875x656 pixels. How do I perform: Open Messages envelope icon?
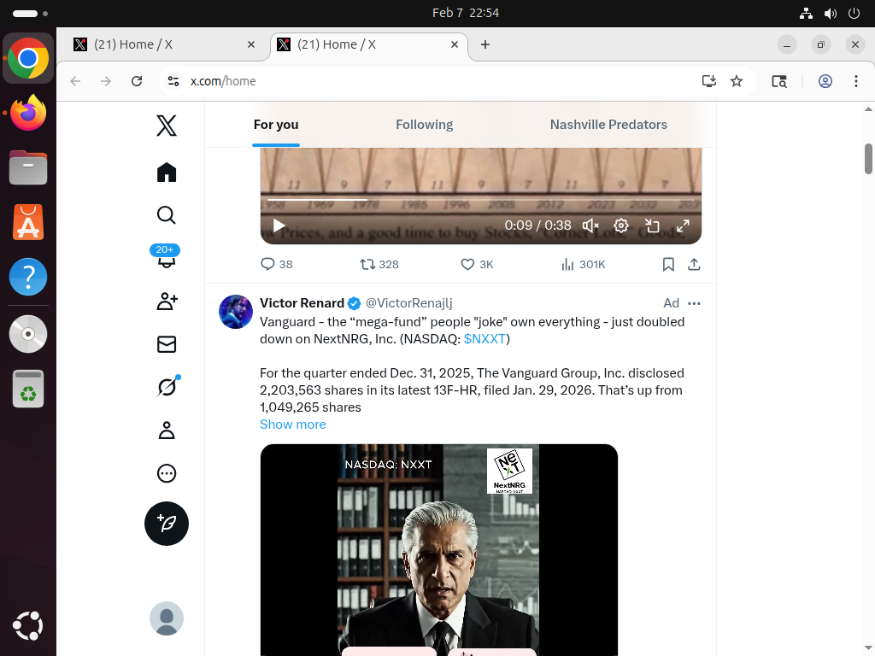click(x=167, y=344)
